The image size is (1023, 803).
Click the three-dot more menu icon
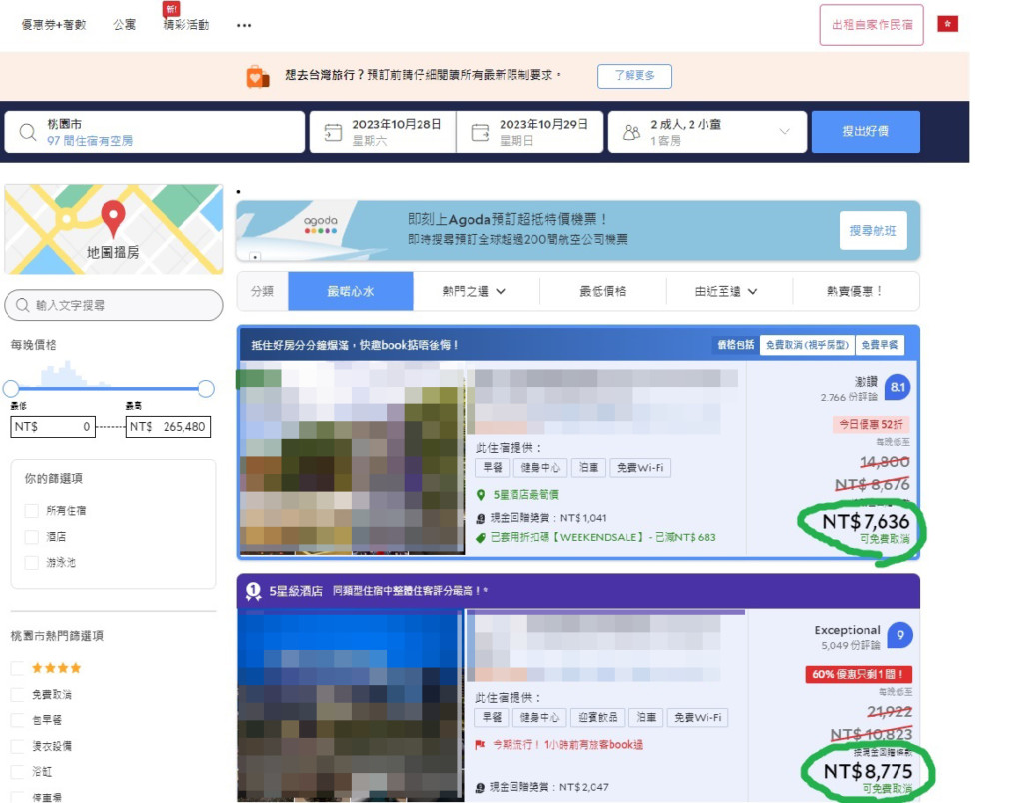tap(244, 25)
